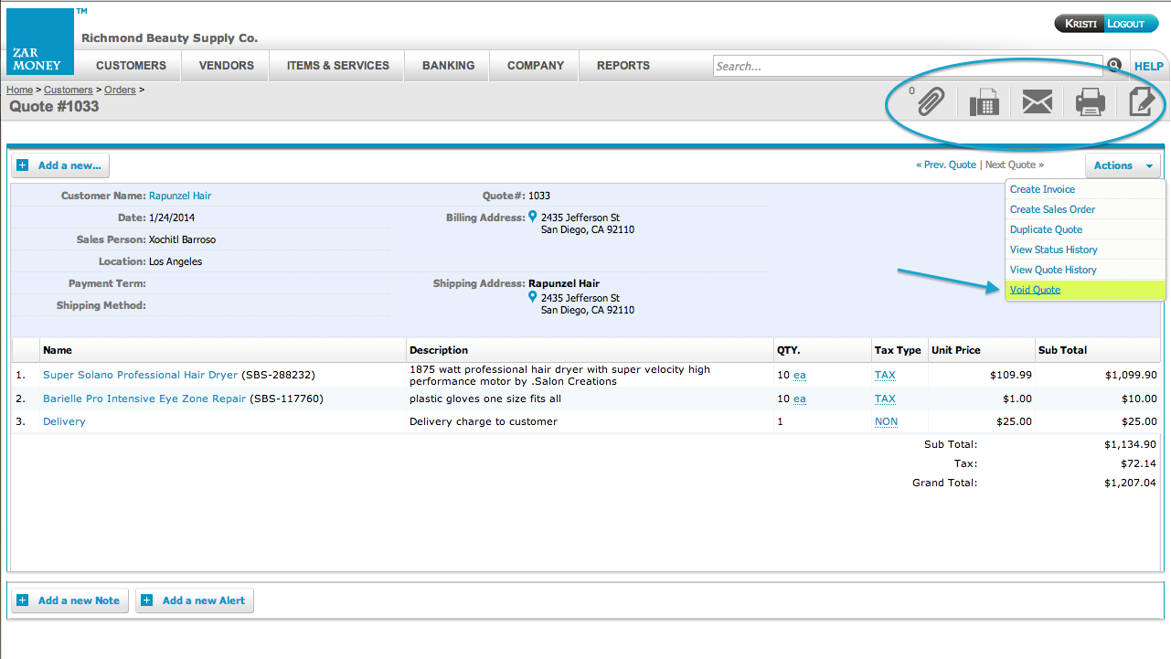Screen dimensions: 1171x659
Task: Open the Customers navigation tab
Action: 131,66
